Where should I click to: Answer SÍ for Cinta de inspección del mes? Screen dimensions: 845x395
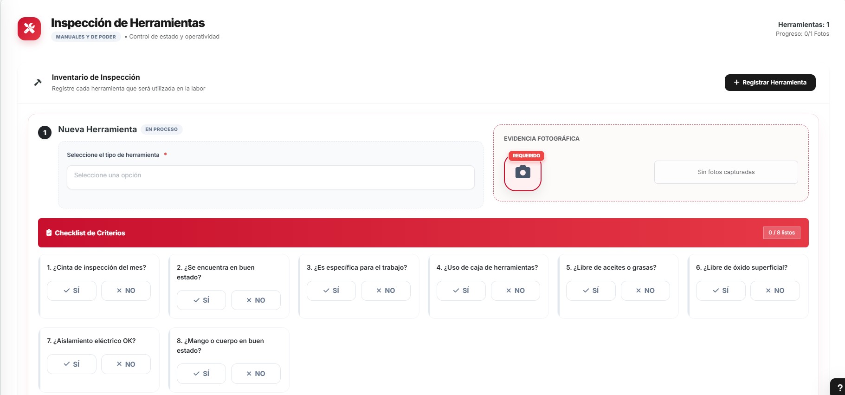click(71, 291)
